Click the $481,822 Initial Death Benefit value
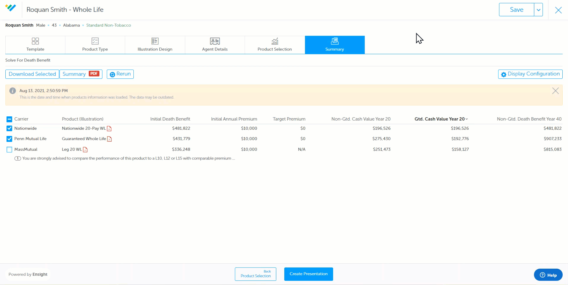 [181, 128]
